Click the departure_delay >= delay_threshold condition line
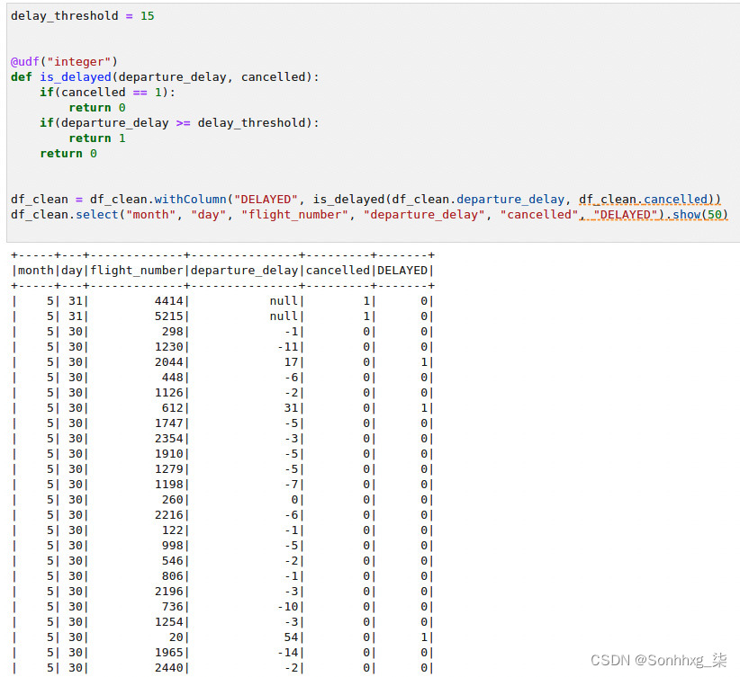 coord(179,123)
